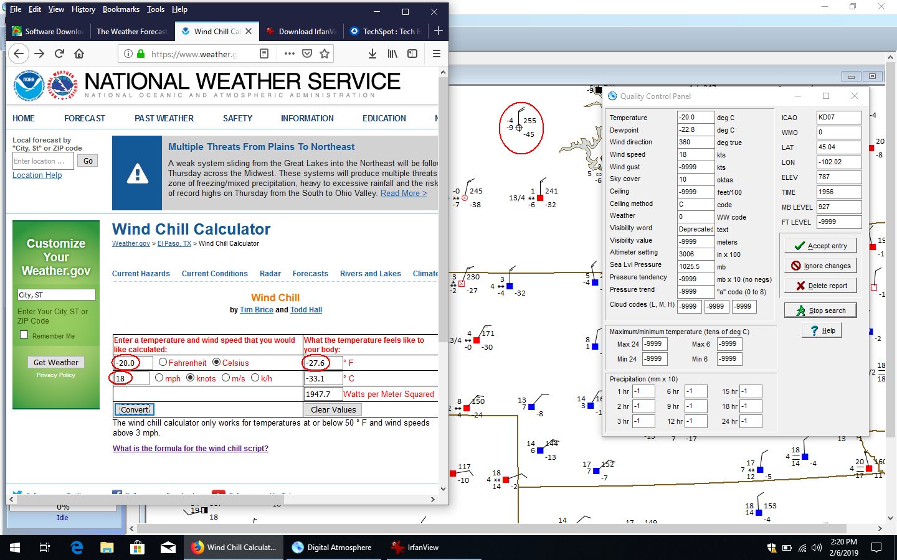Open Firefox File menu
Viewport: 897px width, 560px height.
(16, 9)
